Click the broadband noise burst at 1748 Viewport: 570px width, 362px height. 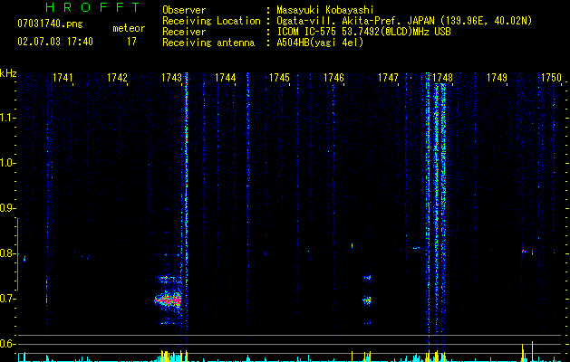[436, 211]
